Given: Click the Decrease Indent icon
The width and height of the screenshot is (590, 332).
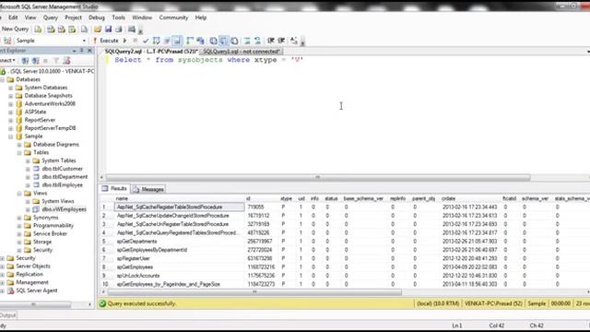Looking at the screenshot, I should point(270,41).
